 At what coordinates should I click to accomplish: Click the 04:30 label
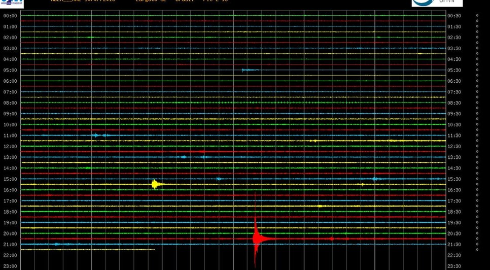[x=454, y=59]
